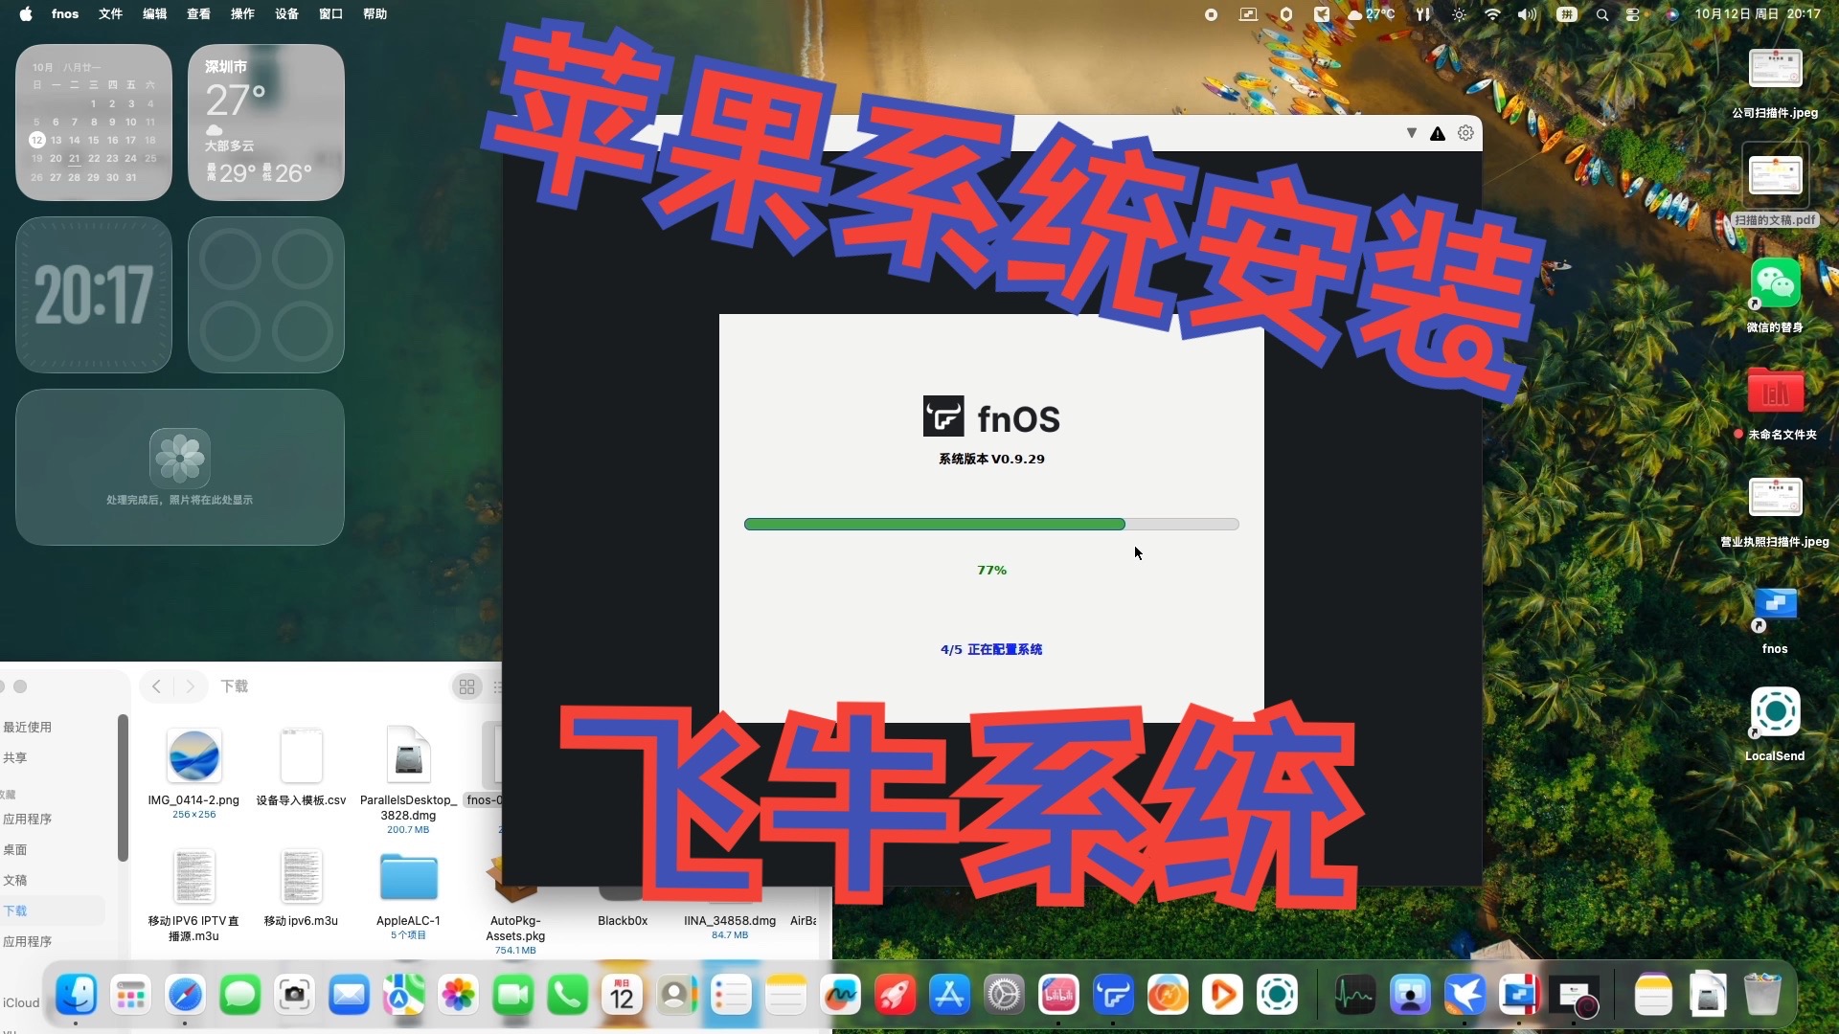
Task: Open App Store from the Dock
Action: coord(949,996)
